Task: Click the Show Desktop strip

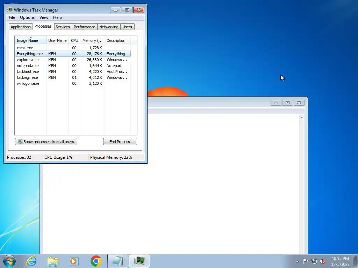Action: click(356, 261)
